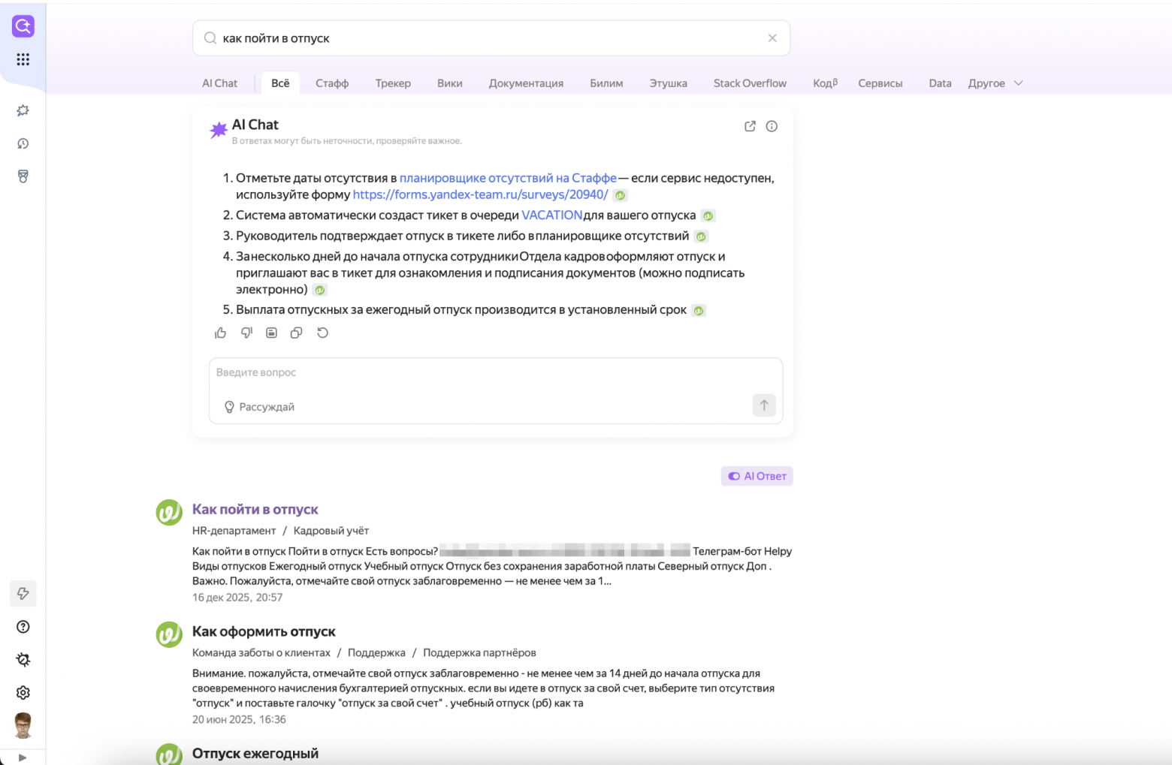Open the "планировщике отсутствий на Стаффе" link
The width and height of the screenshot is (1172, 765).
508,178
